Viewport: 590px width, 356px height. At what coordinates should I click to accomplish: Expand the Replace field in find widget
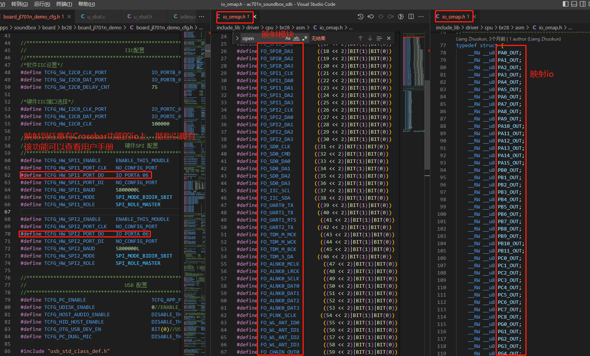pos(237,38)
